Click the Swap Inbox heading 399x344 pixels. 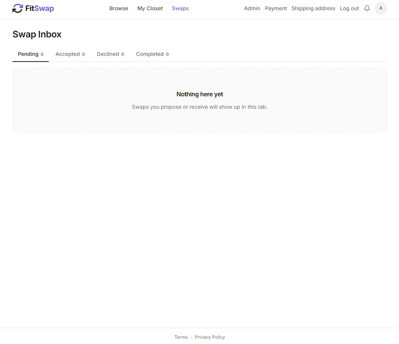click(37, 34)
